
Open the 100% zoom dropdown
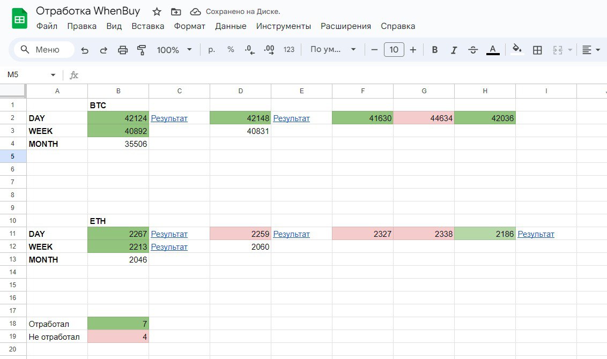[174, 50]
